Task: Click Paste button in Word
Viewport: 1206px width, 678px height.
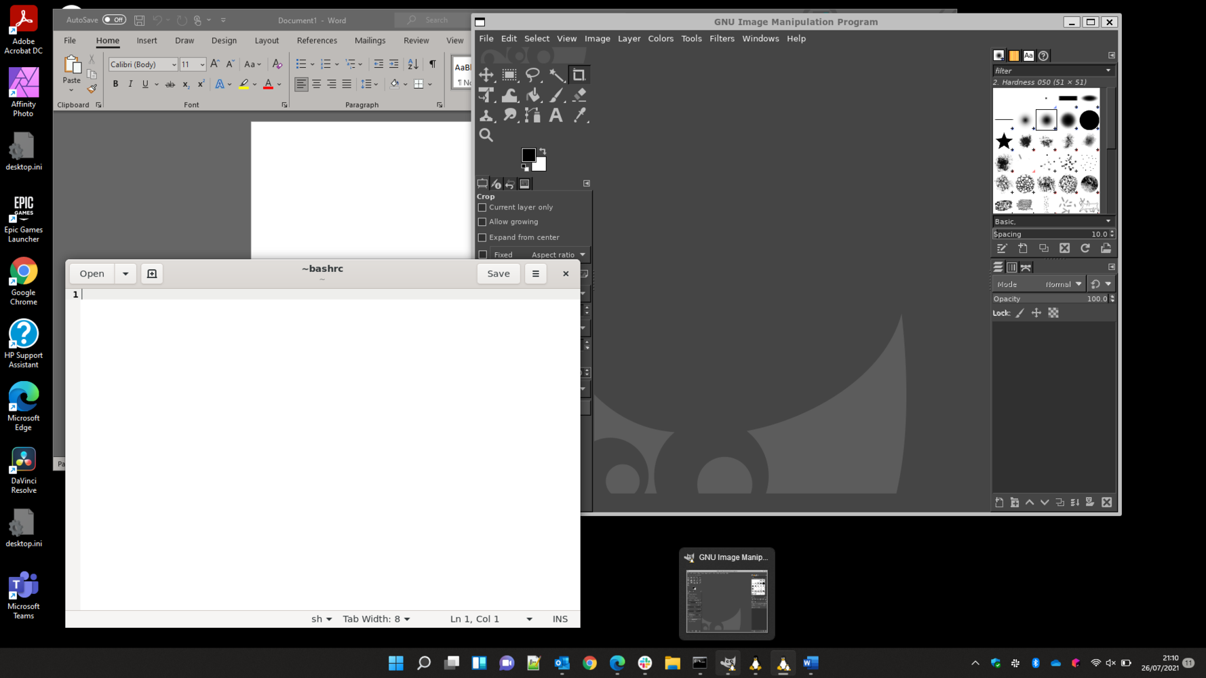Action: click(x=71, y=74)
